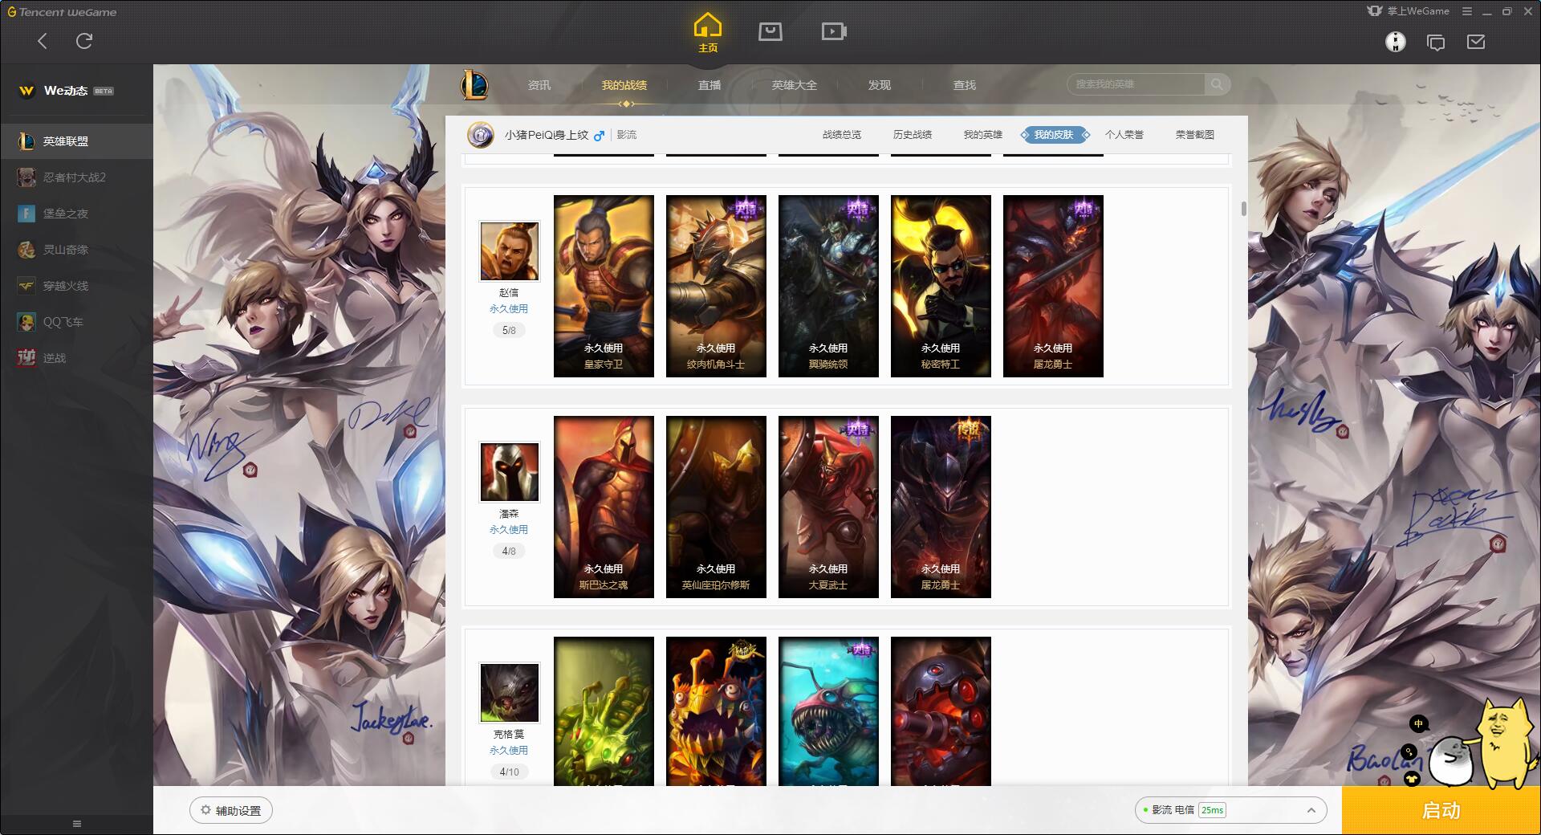Click the search magnifier button
Image resolution: width=1541 pixels, height=835 pixels.
point(1217,84)
